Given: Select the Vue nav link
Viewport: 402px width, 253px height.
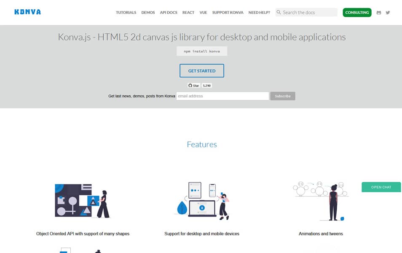Looking at the screenshot, I should pos(203,12).
